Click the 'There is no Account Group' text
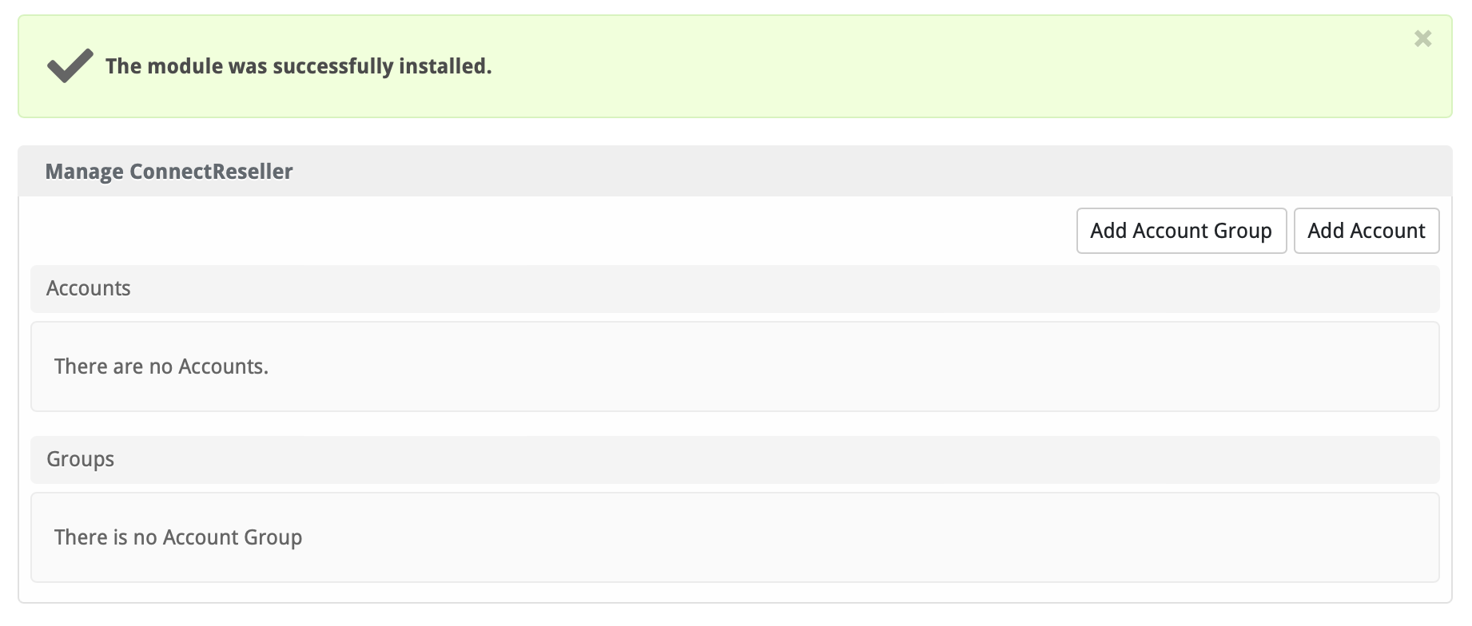 coord(177,537)
